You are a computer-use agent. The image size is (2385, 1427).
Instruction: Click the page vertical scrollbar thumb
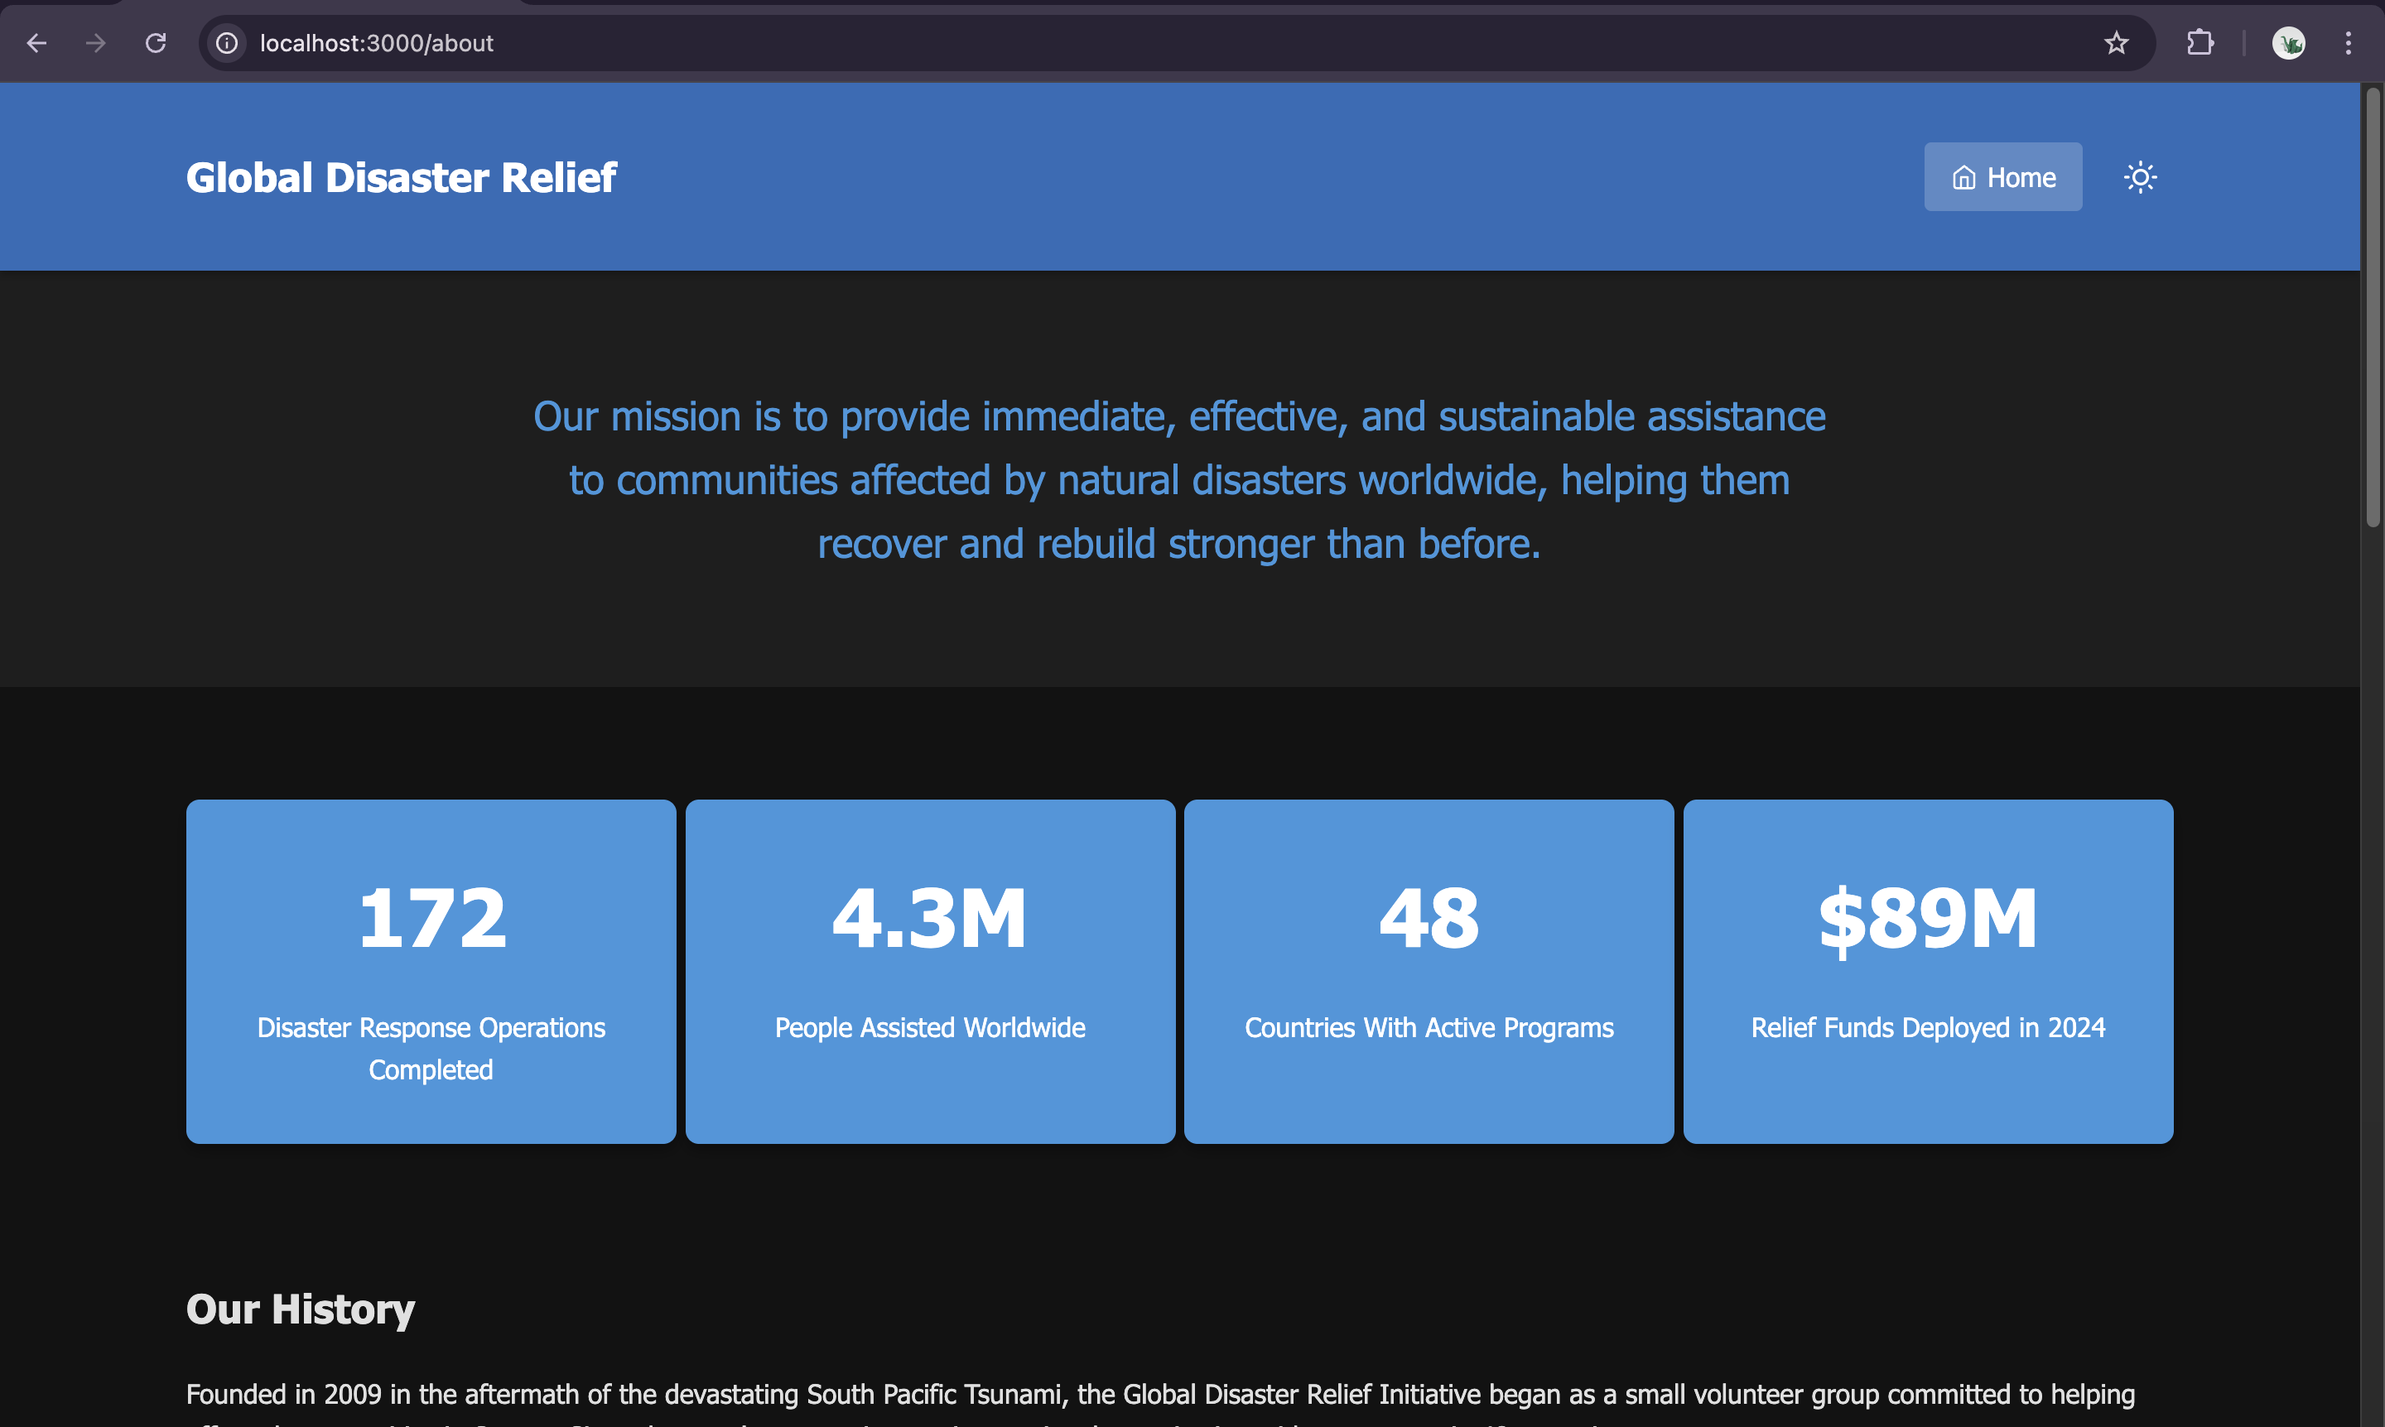click(x=2373, y=308)
